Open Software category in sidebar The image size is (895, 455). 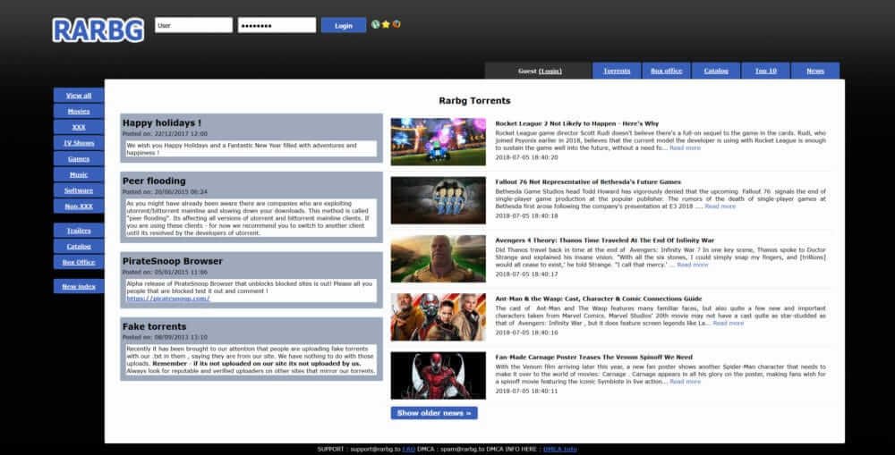79,190
